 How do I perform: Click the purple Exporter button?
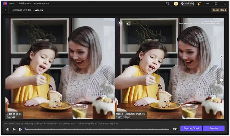214,129
